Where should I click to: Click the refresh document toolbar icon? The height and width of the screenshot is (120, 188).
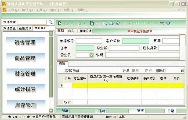coord(92,23)
